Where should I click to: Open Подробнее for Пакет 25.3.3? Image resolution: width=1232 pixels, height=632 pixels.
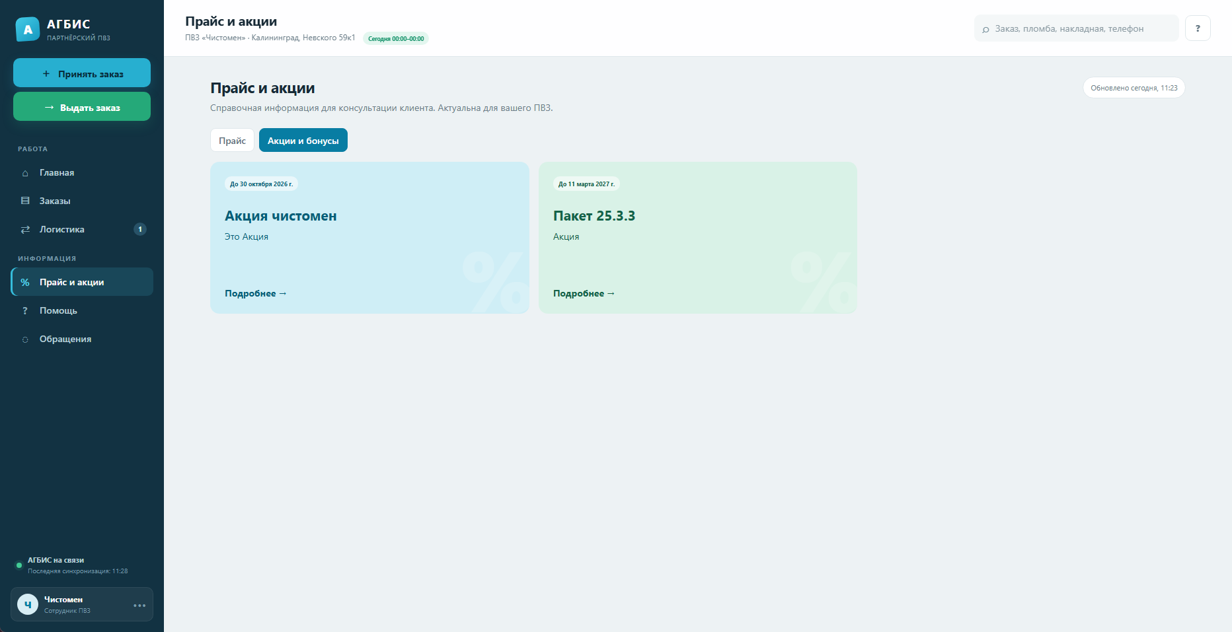click(x=584, y=293)
